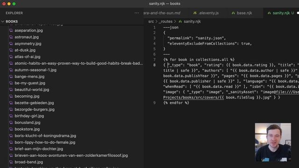Screen dimensions: 299x168
Task: Open at-dusk.jpg file
Action: point(25,50)
